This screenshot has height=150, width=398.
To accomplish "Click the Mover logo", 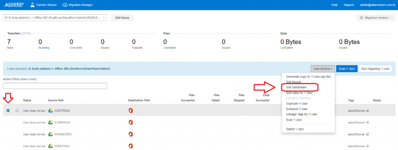I will pos(14,5).
